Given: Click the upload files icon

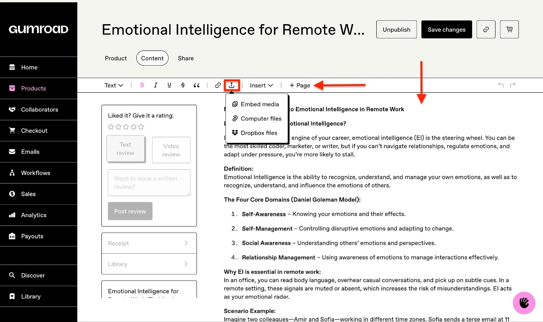Looking at the screenshot, I should pos(232,85).
